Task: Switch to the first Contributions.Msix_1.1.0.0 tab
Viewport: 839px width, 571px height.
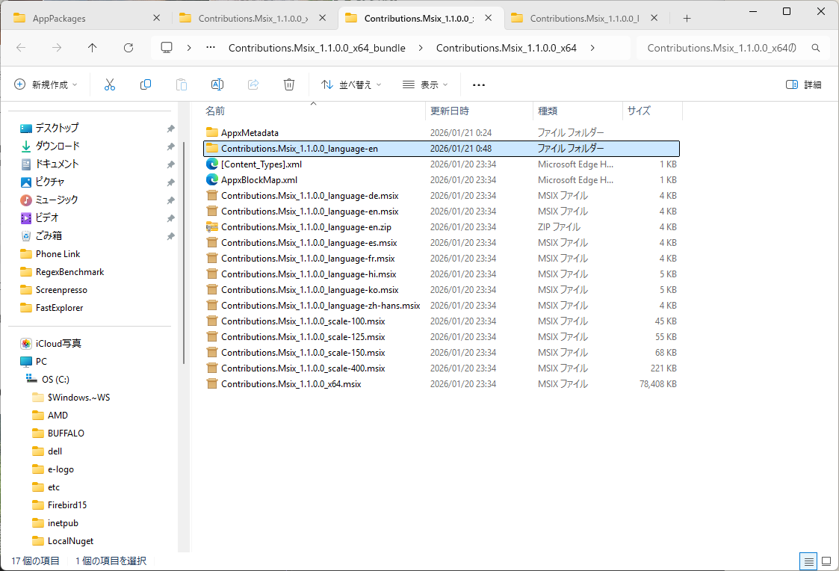Action: [253, 18]
